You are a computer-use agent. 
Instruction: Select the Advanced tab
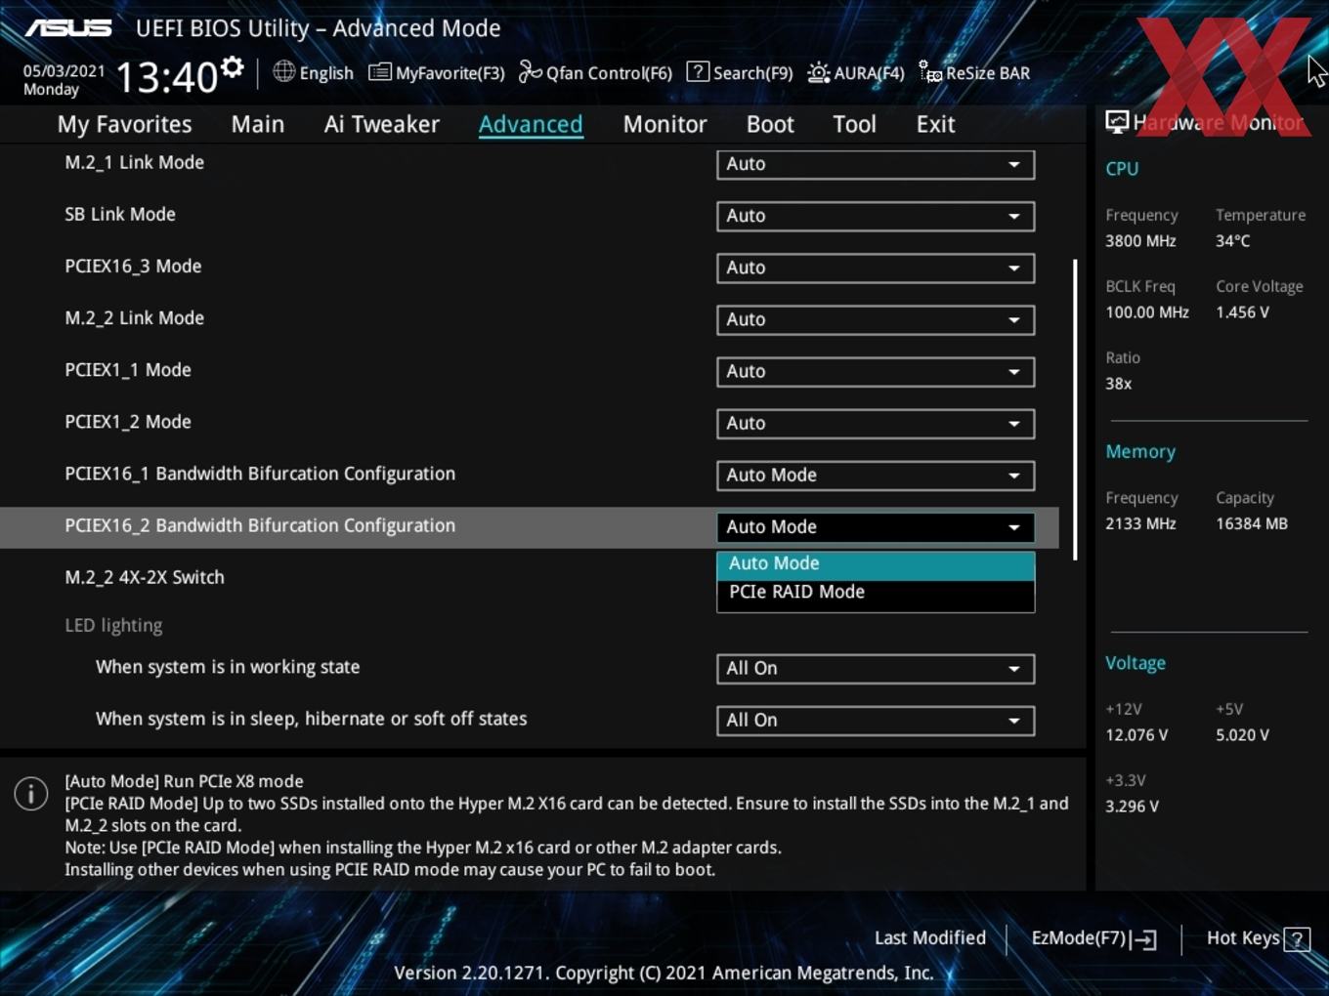[531, 124]
